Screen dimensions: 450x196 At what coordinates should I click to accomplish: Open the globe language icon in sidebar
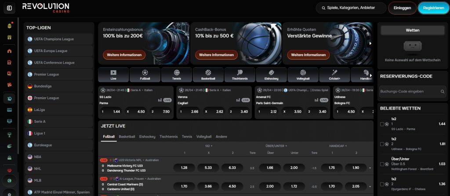(10, 181)
